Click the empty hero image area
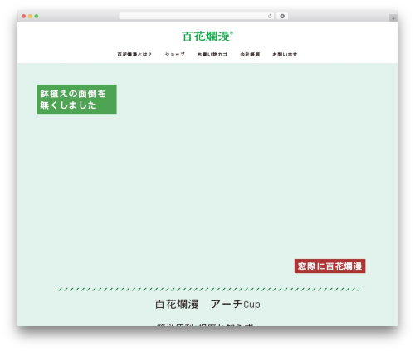Screen dimensions: 415x351 click(x=207, y=180)
